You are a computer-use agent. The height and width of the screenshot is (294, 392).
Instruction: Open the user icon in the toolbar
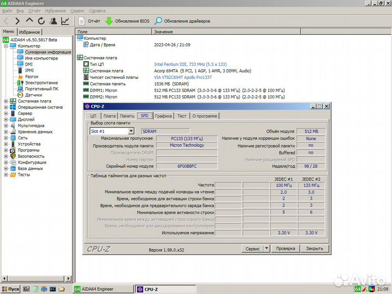[x=53, y=21]
